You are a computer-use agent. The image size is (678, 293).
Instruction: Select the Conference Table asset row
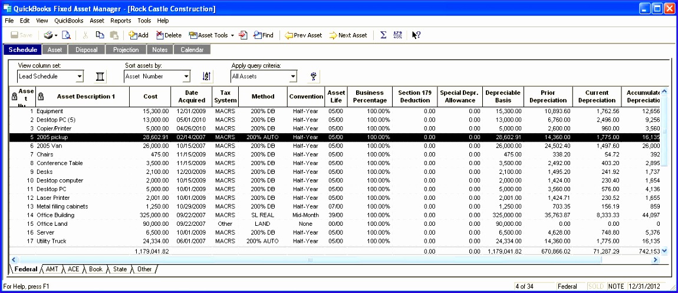tap(335, 163)
